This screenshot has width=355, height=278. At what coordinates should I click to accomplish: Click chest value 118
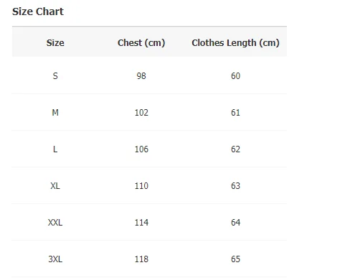[141, 259]
